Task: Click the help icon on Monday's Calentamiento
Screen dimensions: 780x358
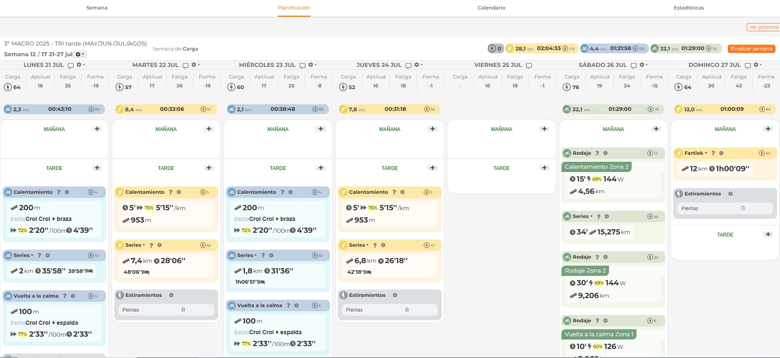Action: coord(59,192)
